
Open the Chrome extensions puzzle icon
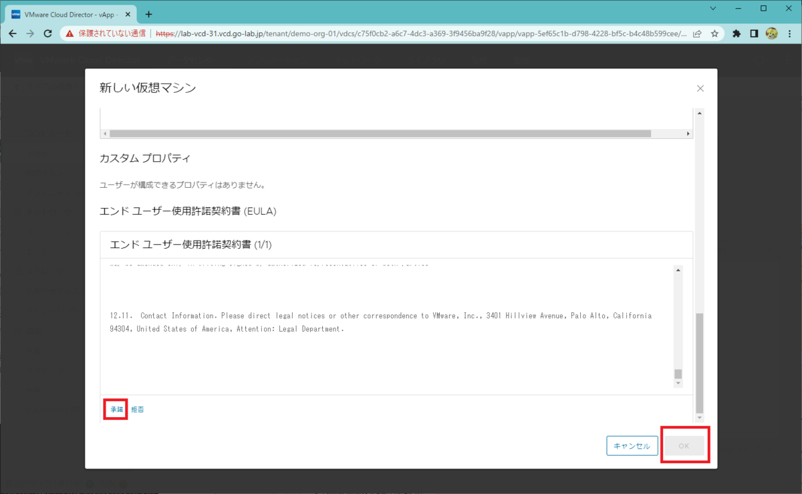tap(737, 33)
